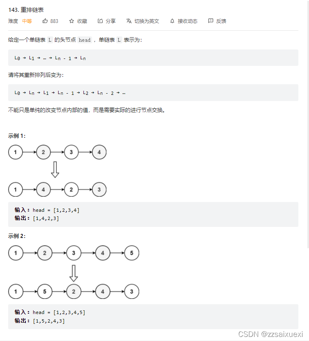Click the bell icon beside 接收动态
Viewport: 309px width, 341px height.
172,21
